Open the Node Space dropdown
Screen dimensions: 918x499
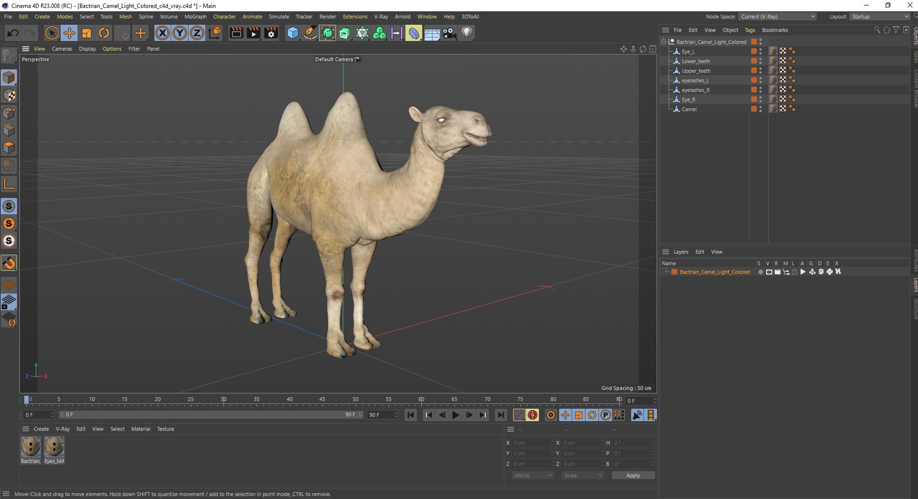pyautogui.click(x=777, y=16)
